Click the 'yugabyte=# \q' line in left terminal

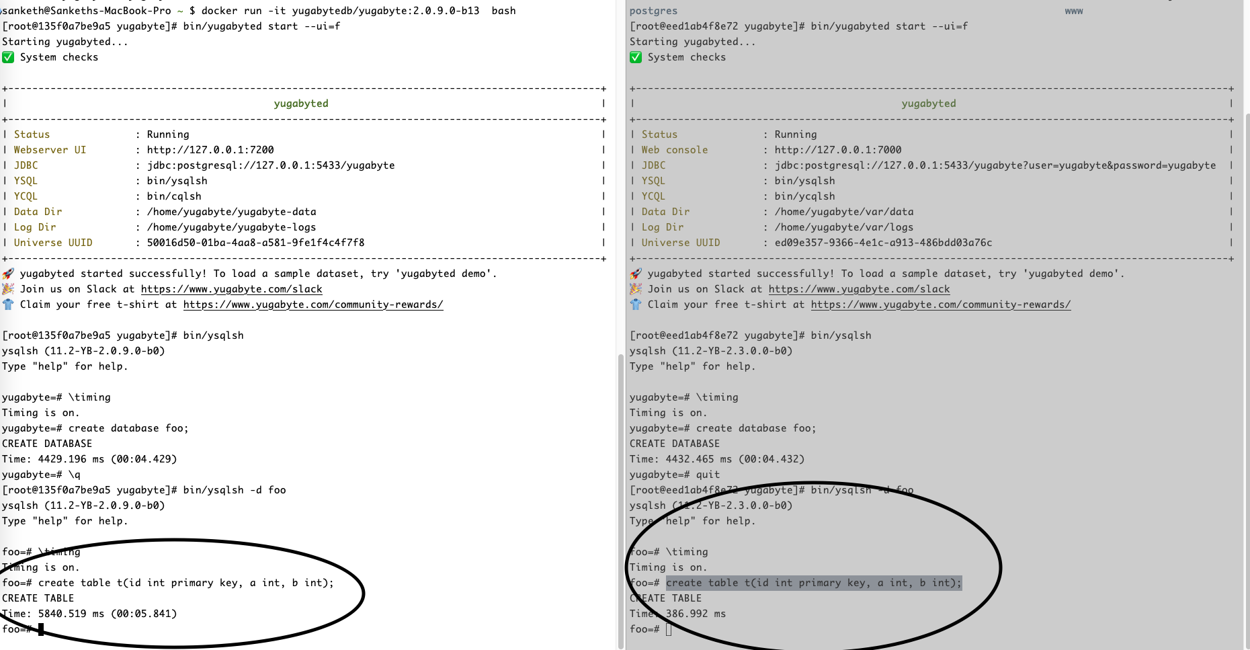41,475
